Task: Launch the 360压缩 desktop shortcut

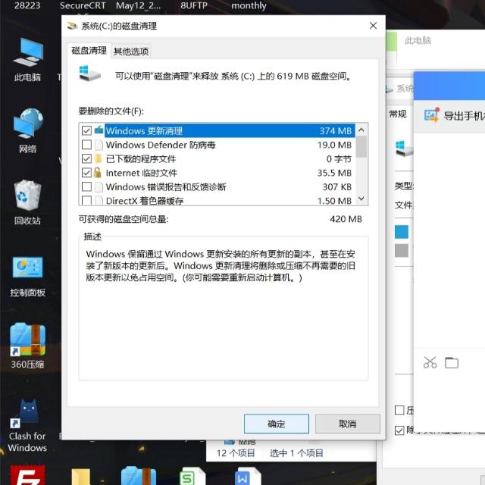Action: pyautogui.click(x=27, y=346)
